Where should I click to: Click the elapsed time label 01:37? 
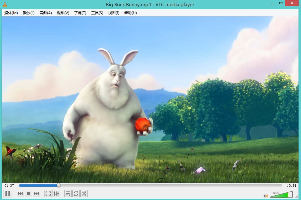[x=9, y=186]
